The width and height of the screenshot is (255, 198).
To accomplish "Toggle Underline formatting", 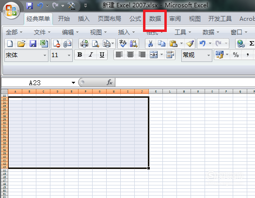I will click(102, 55).
